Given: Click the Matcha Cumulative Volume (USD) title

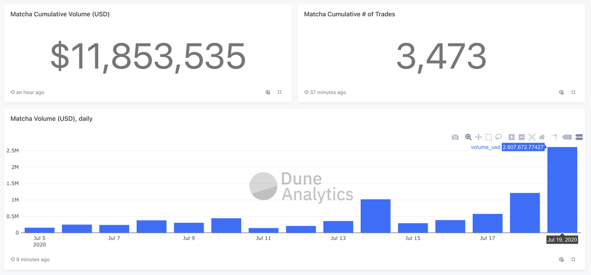Looking at the screenshot, I should [60, 14].
